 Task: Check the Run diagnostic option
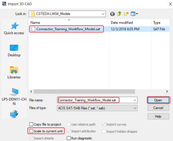(x=69, y=138)
